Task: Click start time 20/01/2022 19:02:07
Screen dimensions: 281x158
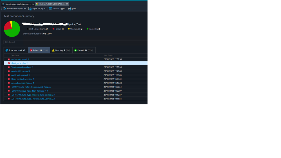Action: pos(113,91)
